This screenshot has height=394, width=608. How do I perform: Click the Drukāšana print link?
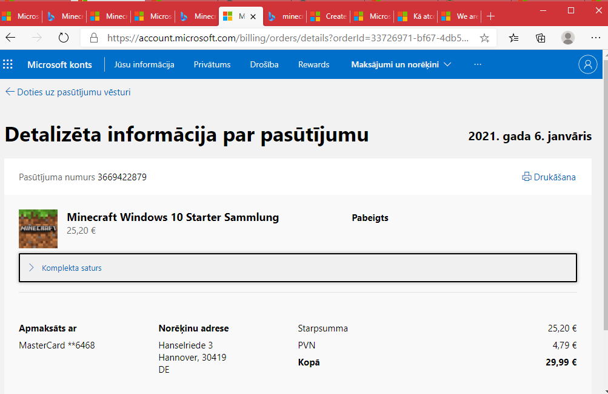click(x=555, y=177)
